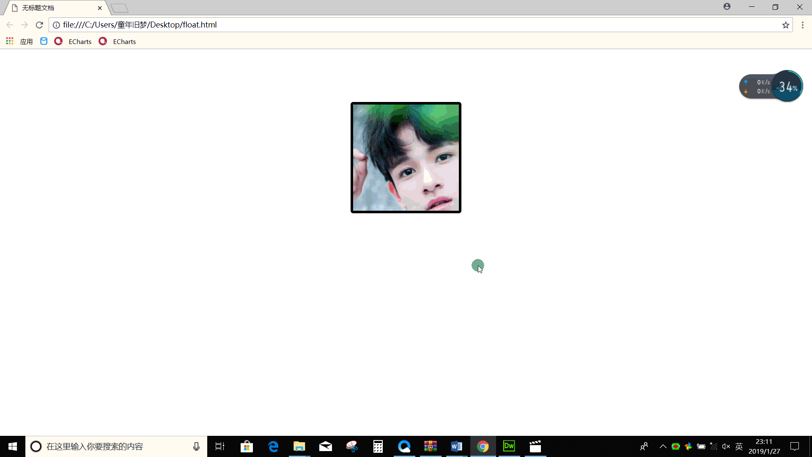Click the browser reload button
812x457 pixels.
pos(39,25)
